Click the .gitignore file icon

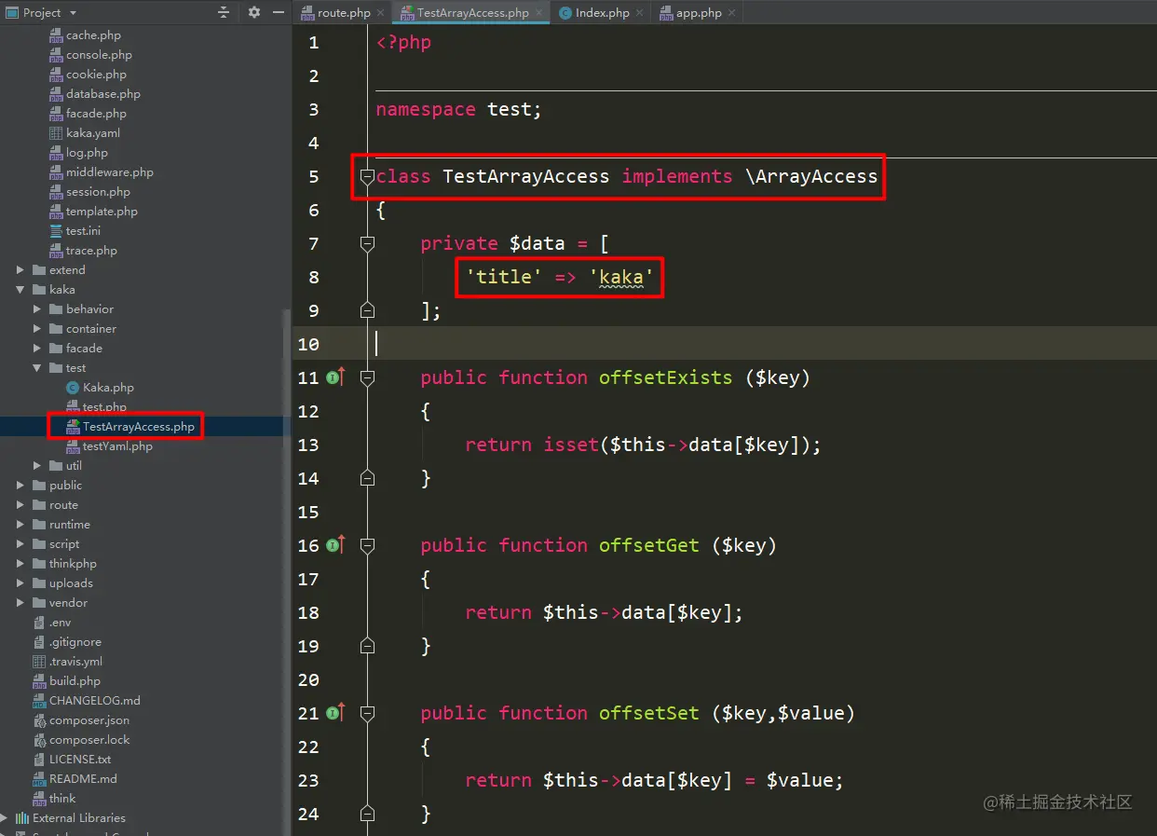click(39, 641)
